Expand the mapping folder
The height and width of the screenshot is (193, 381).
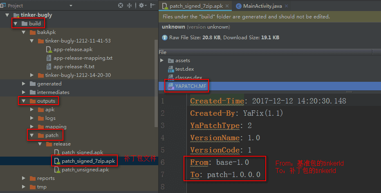click(x=32, y=127)
